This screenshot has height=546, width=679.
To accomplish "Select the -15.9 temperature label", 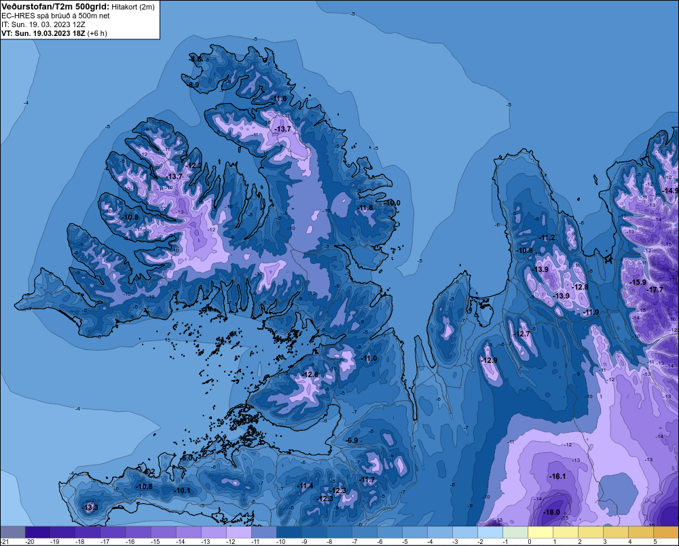I will 638,282.
